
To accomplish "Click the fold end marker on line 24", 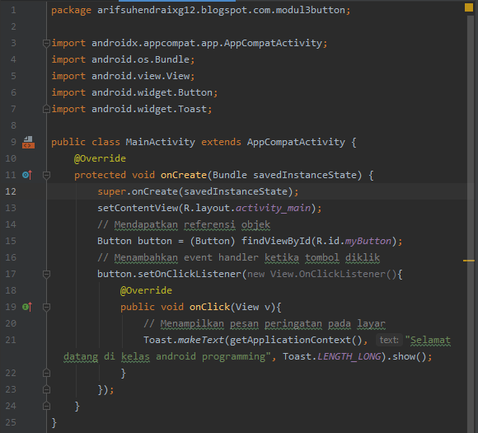I will pyautogui.click(x=46, y=406).
